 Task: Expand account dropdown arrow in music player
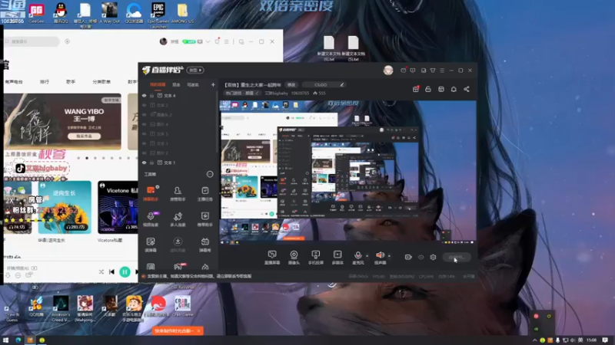coord(208,41)
